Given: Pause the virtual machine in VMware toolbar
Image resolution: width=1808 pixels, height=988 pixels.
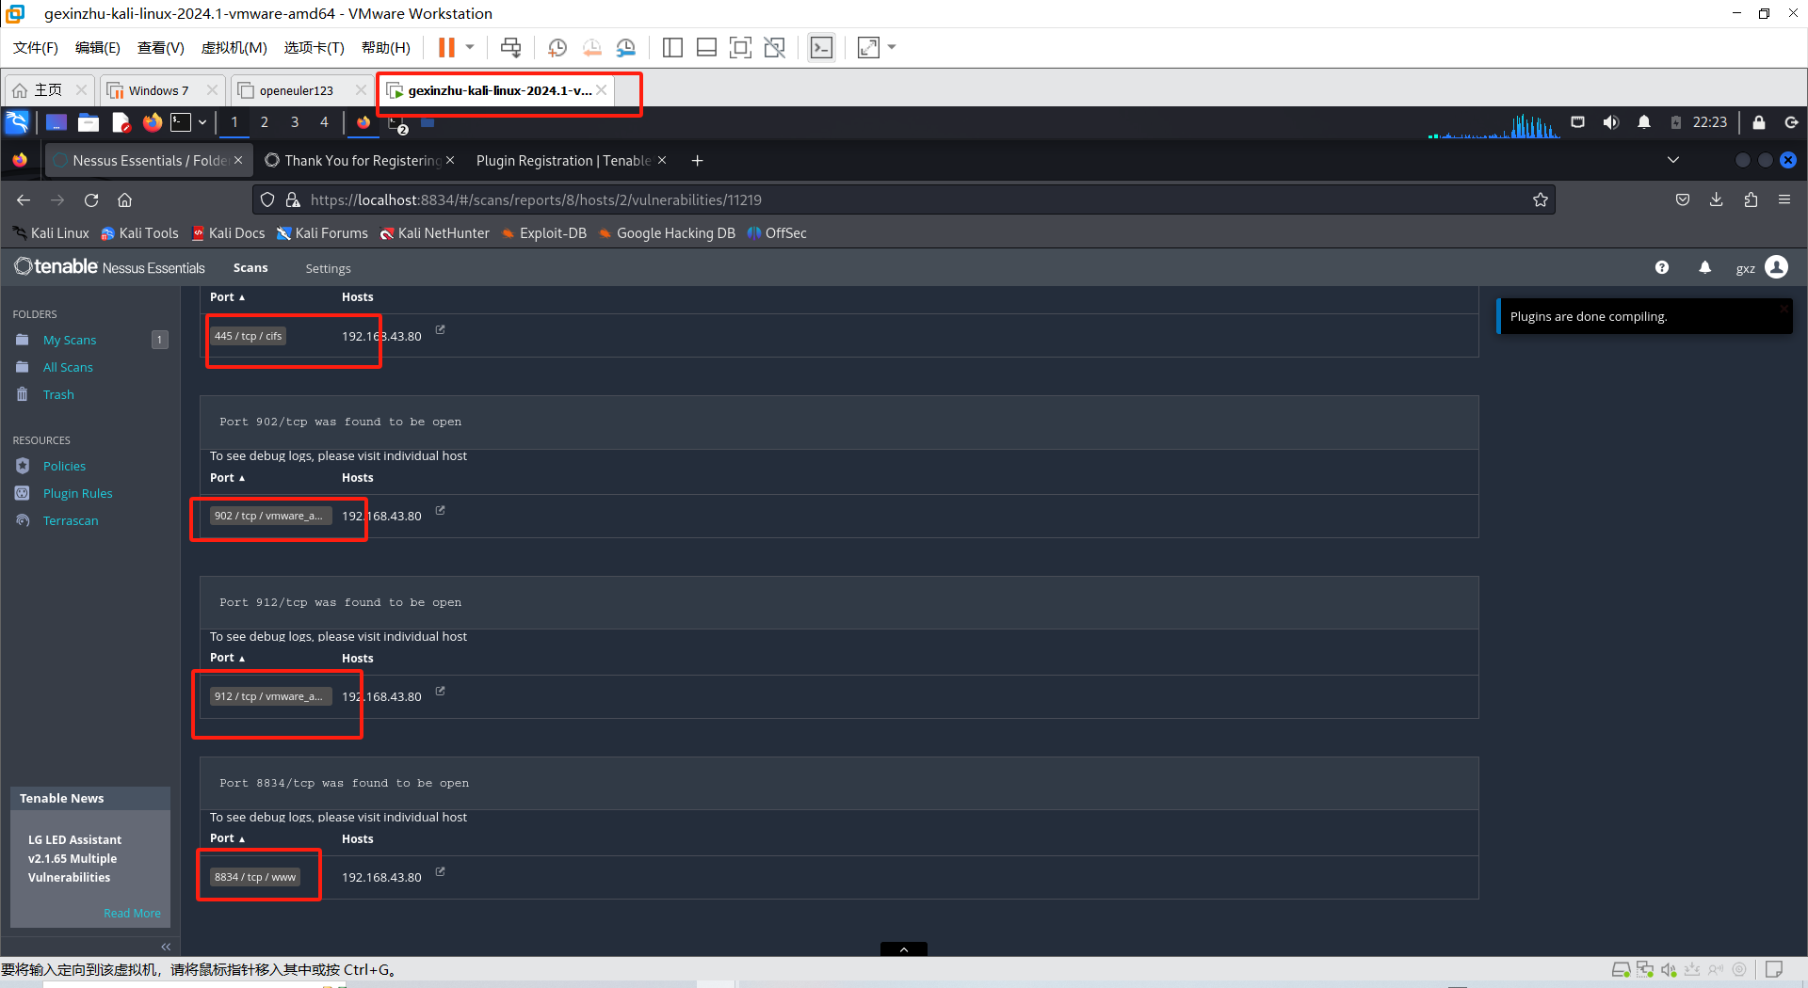Looking at the screenshot, I should (x=446, y=48).
